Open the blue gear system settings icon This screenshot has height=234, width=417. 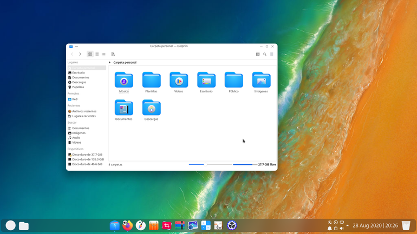coord(232,225)
